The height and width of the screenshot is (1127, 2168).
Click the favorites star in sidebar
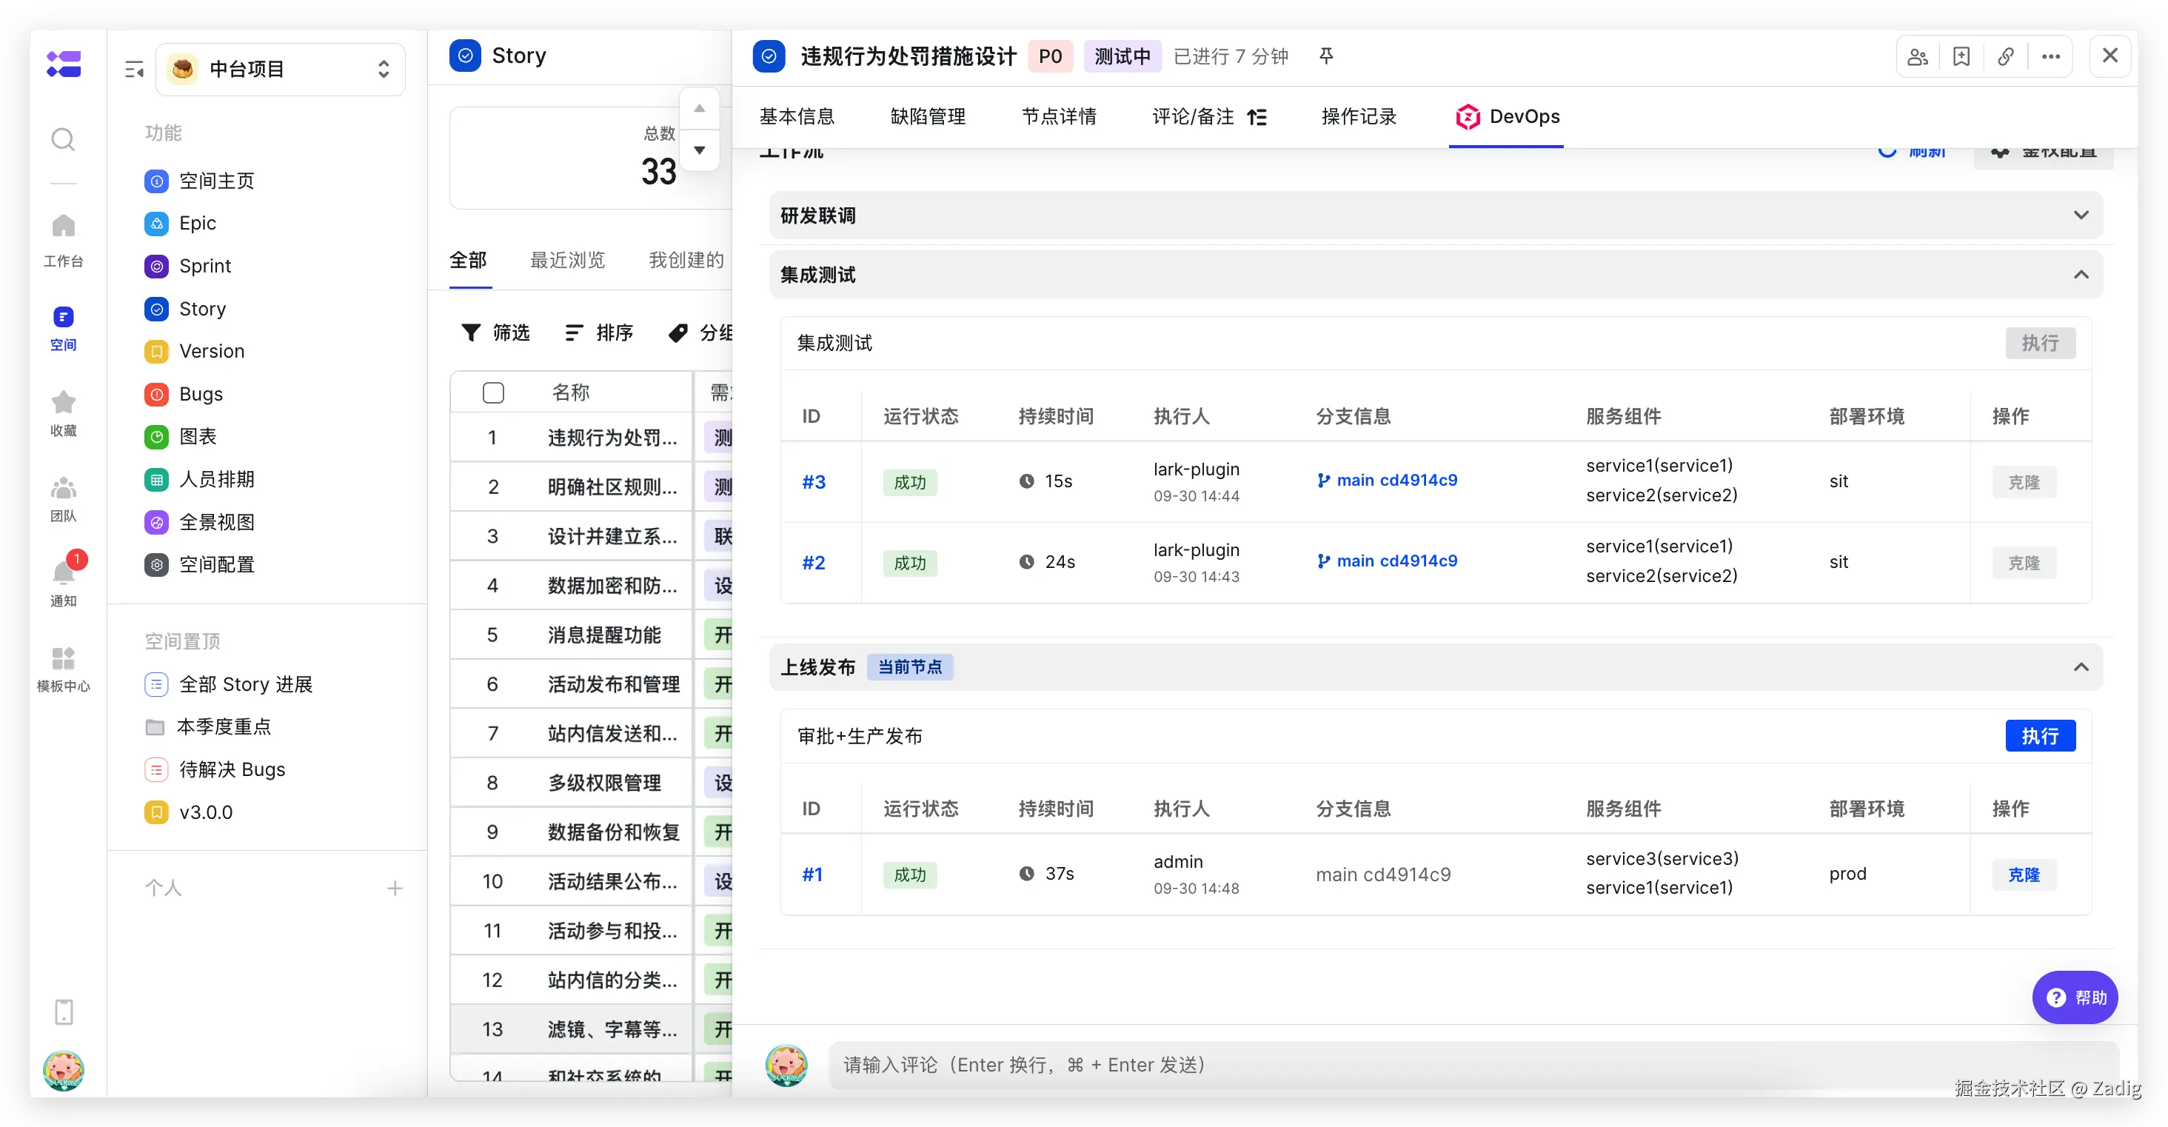(63, 403)
